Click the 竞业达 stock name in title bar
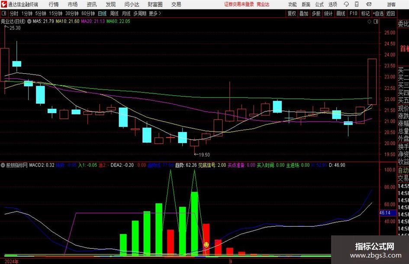The image size is (409, 264). pos(263,4)
